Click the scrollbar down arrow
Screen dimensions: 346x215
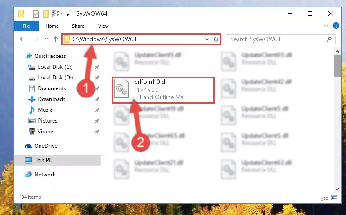[337, 189]
